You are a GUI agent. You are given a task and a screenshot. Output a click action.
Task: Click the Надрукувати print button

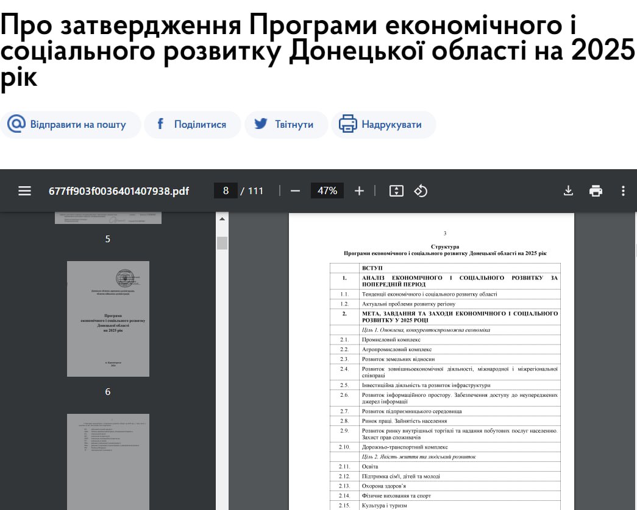383,125
